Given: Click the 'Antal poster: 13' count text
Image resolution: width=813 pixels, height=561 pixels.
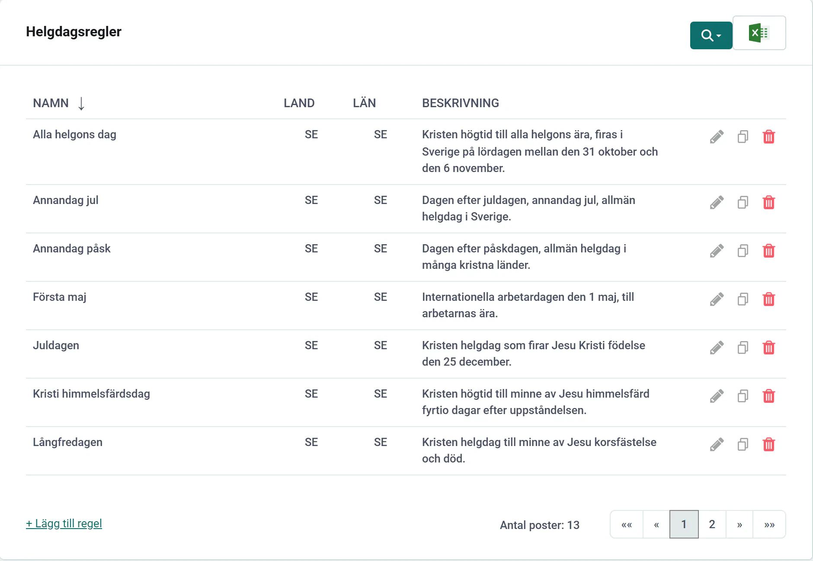Looking at the screenshot, I should [x=540, y=525].
